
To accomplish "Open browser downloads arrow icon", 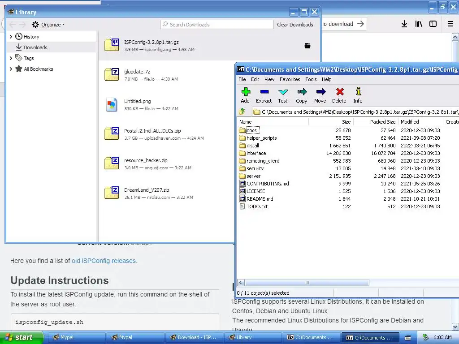I will click(x=404, y=24).
